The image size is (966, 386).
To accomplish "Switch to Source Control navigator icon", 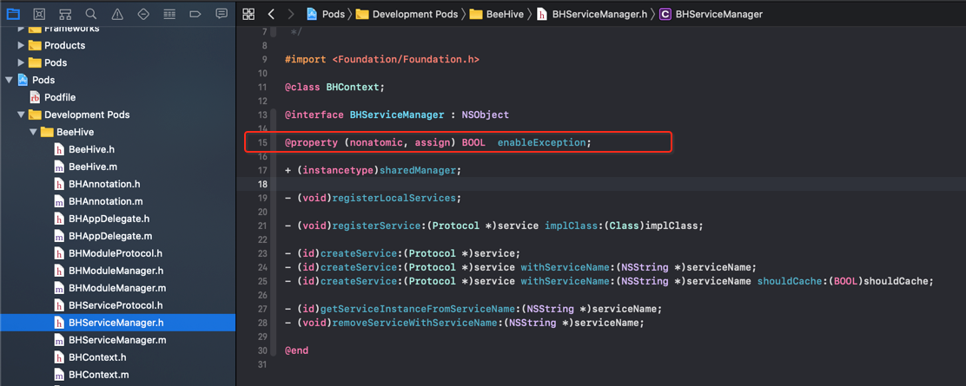I will (39, 14).
